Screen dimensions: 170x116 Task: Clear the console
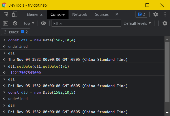[15, 23]
